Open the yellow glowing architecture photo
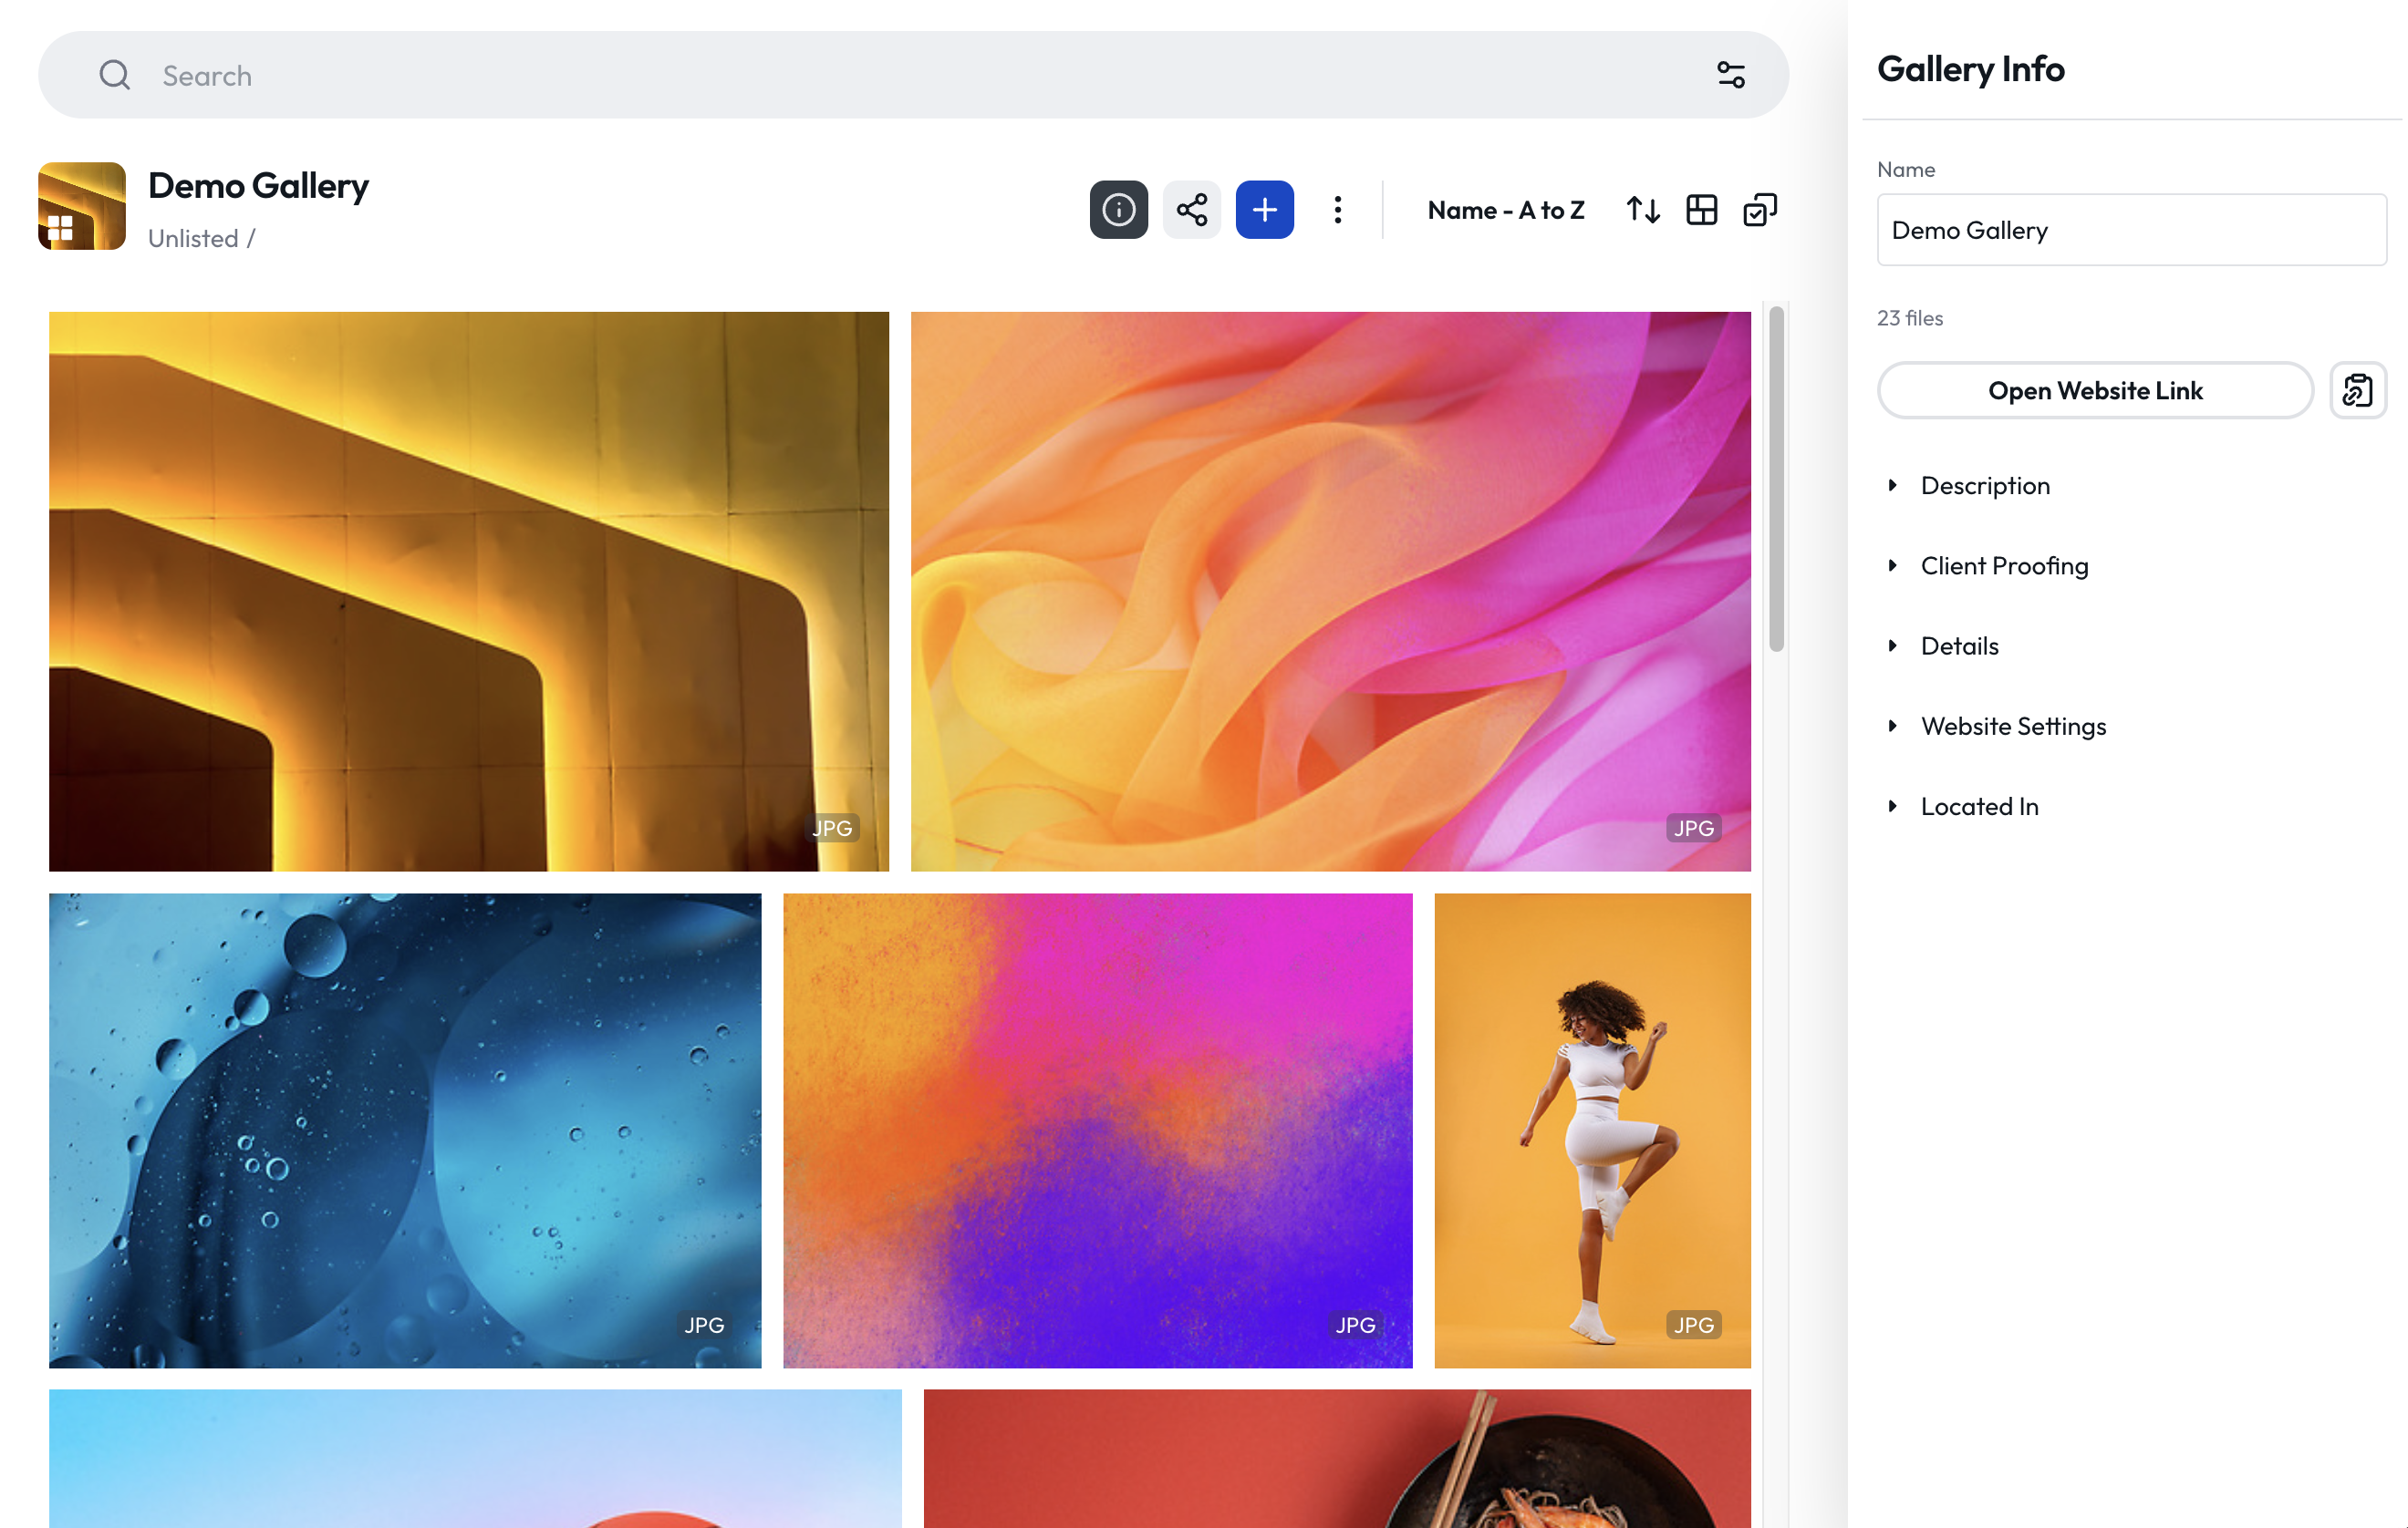The width and height of the screenshot is (2408, 1528). tap(469, 592)
